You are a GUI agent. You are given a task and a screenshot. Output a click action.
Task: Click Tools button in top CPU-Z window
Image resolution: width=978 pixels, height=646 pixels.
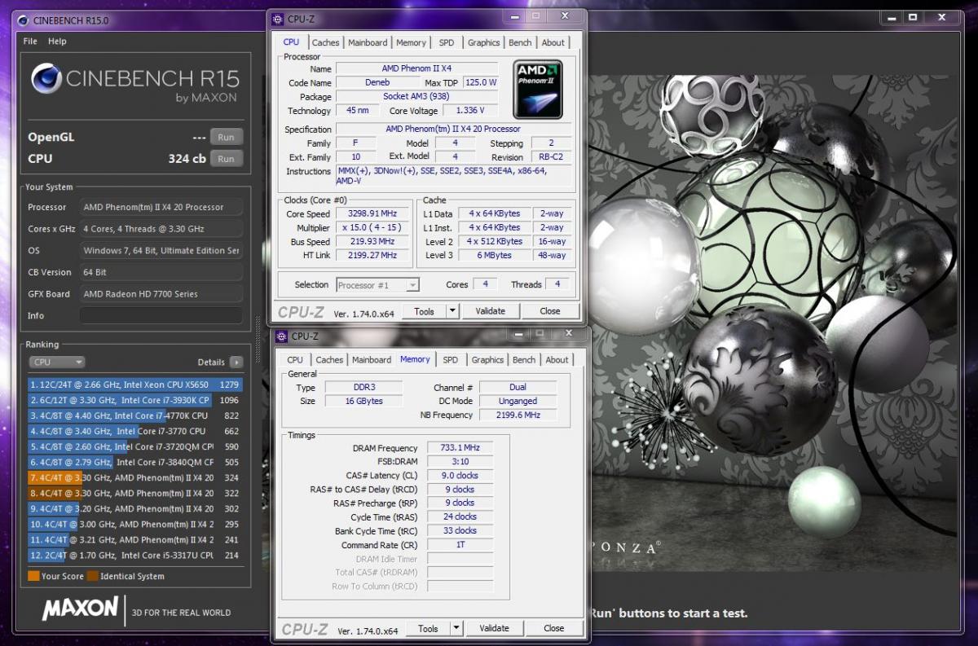[424, 311]
